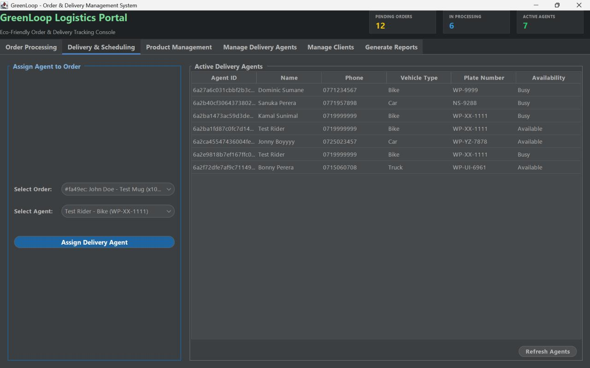The height and width of the screenshot is (368, 590).
Task: Click the Plate Number column header
Action: coord(484,78)
